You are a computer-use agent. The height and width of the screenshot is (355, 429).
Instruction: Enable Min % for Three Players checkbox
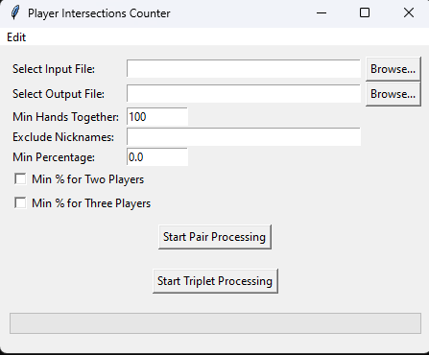[x=20, y=203]
